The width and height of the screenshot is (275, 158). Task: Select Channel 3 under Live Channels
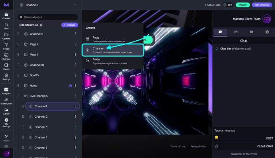pos(41,127)
